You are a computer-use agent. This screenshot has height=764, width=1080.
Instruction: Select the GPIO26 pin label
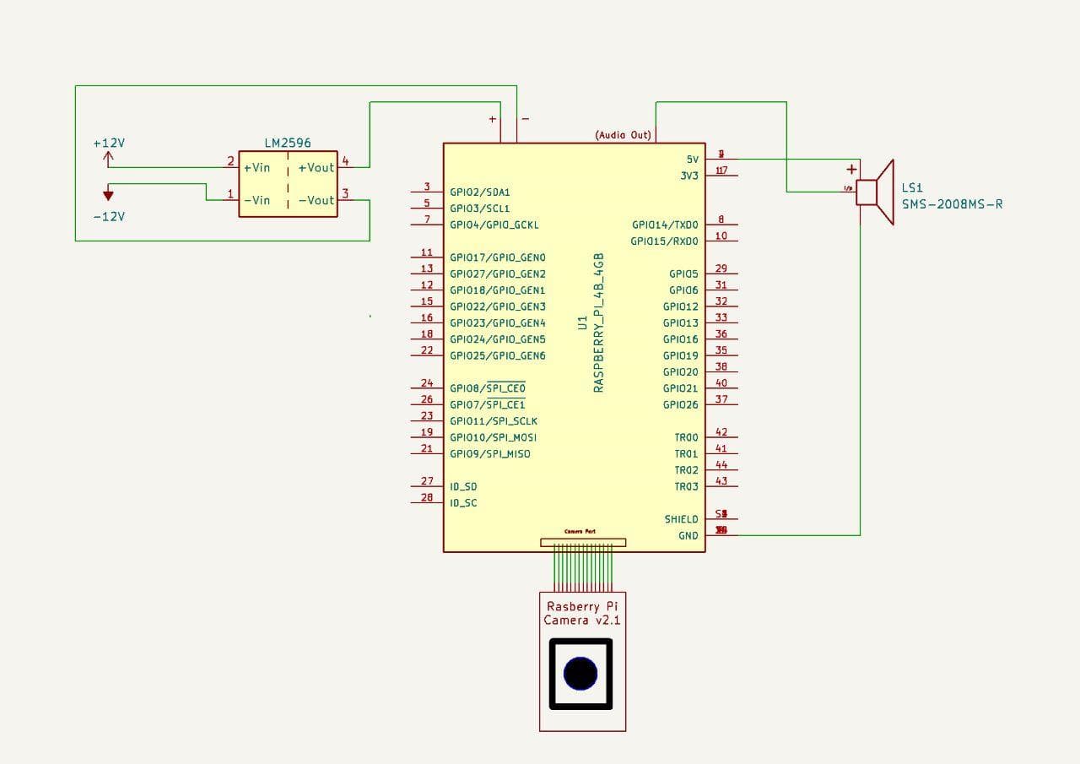click(x=681, y=405)
